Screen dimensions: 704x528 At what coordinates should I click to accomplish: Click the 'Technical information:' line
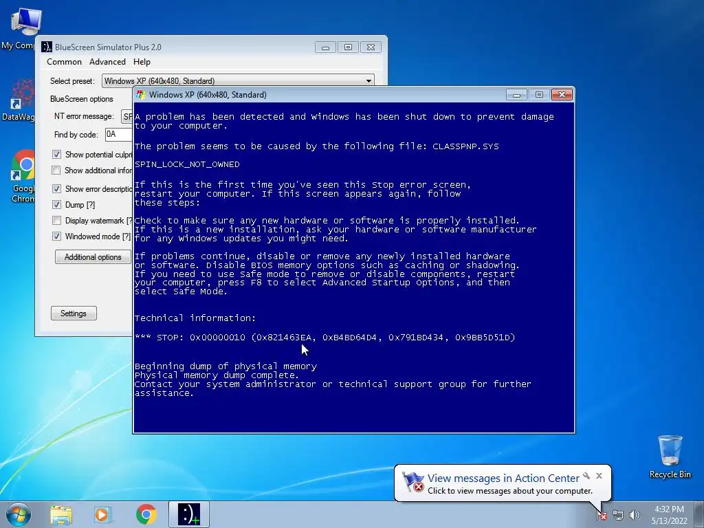[x=195, y=318]
